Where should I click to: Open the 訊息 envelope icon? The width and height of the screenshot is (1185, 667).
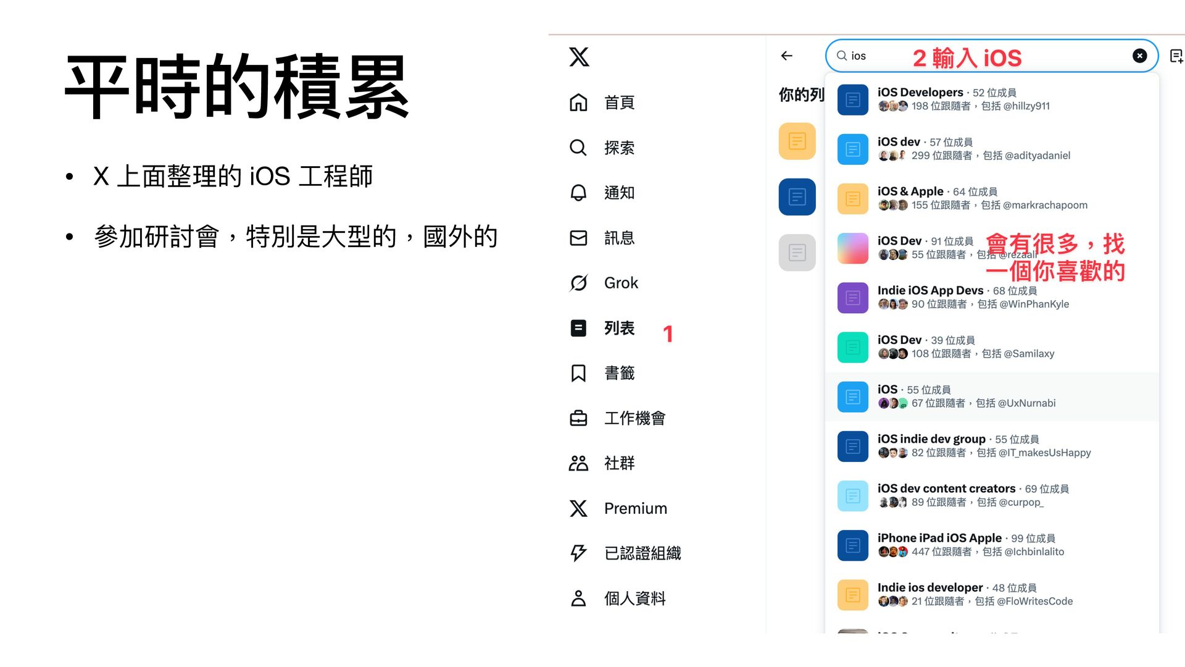click(x=578, y=238)
